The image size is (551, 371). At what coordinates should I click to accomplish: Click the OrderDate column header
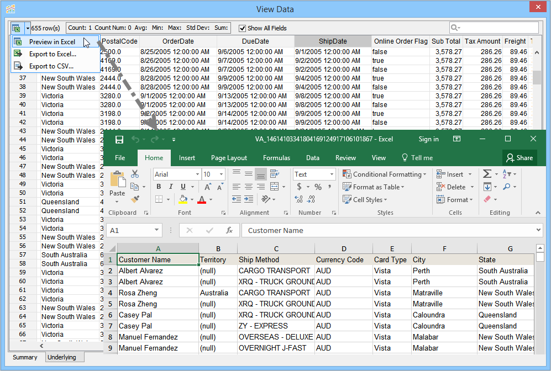coord(178,41)
